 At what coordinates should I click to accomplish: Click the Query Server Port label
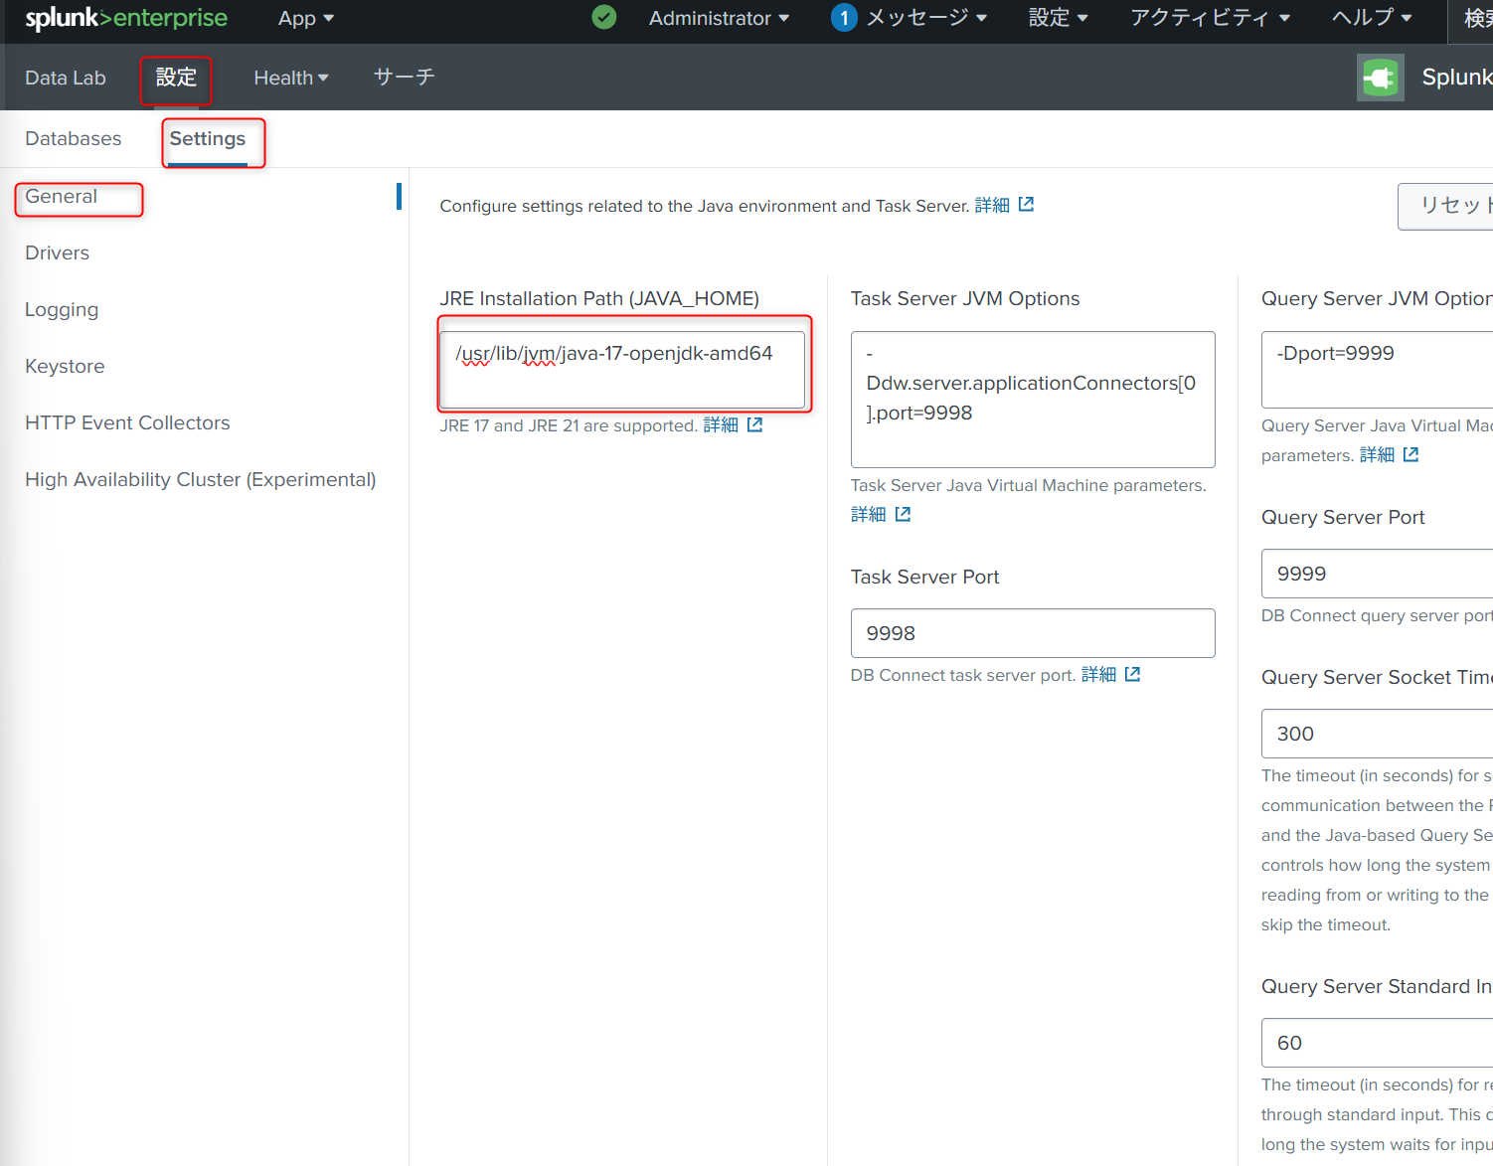(x=1343, y=517)
